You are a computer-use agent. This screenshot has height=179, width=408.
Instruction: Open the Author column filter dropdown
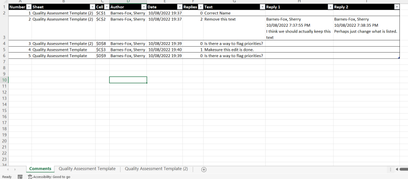tap(144, 7)
